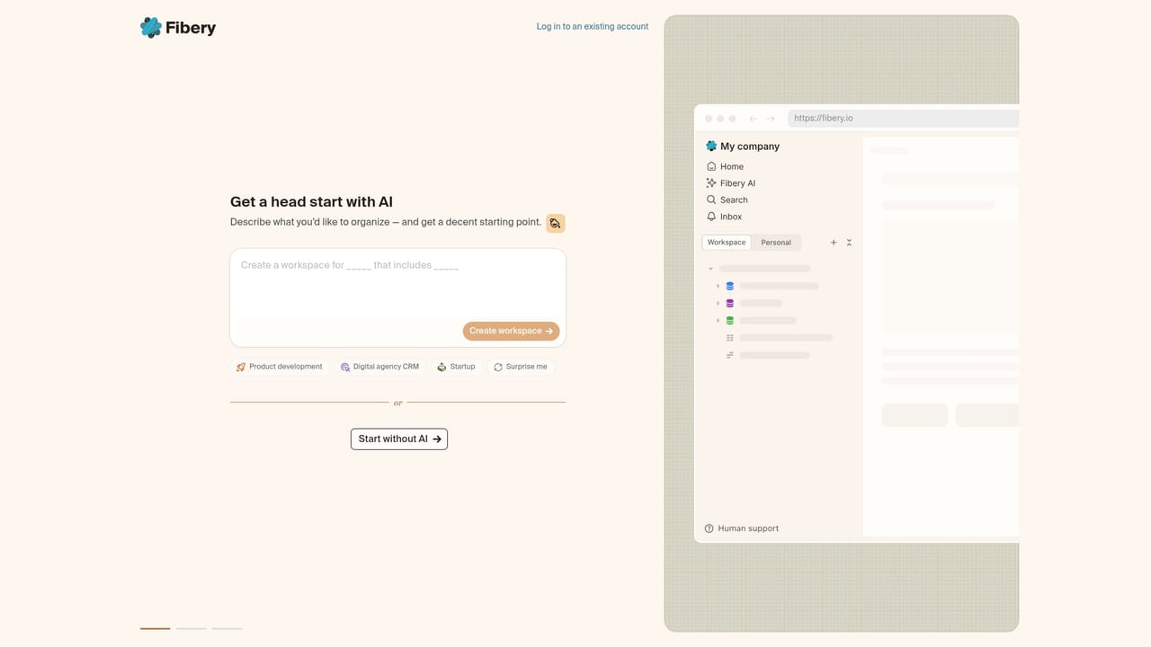The width and height of the screenshot is (1151, 647).
Task: Click the green database icon
Action: [729, 321]
